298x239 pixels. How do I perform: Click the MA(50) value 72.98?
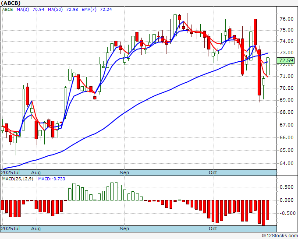(72, 10)
